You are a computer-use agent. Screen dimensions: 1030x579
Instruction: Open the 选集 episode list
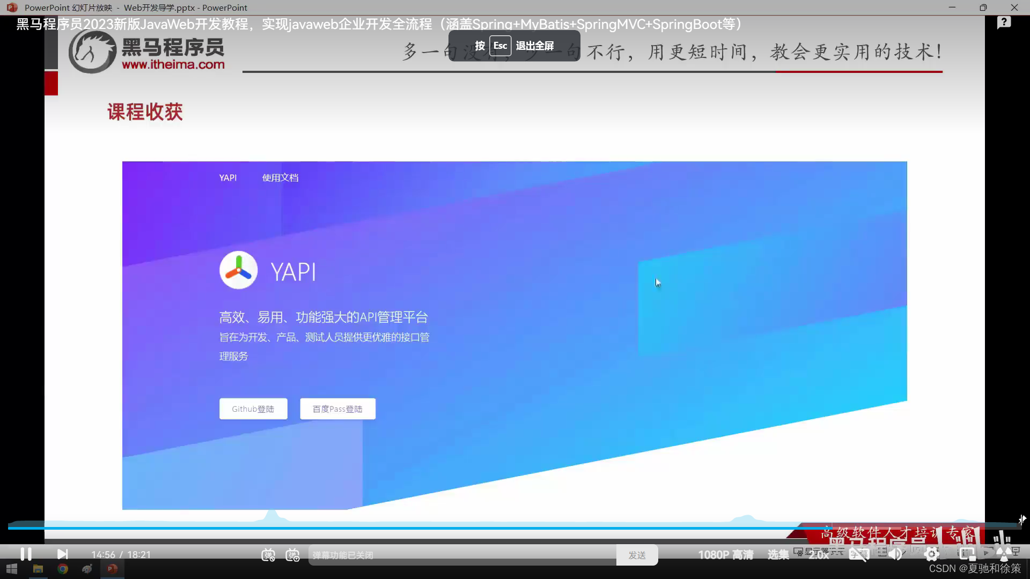(x=778, y=555)
